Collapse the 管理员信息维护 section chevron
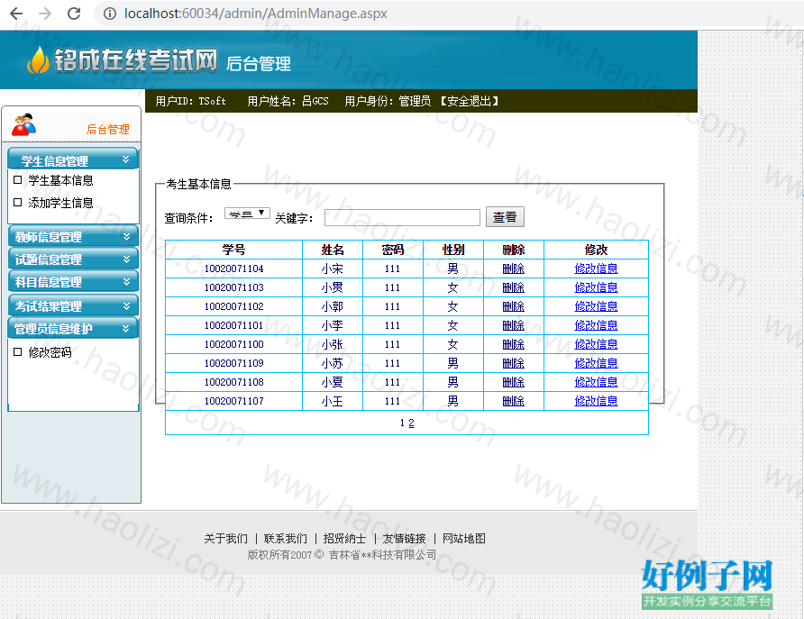This screenshot has height=619, width=804. [125, 329]
